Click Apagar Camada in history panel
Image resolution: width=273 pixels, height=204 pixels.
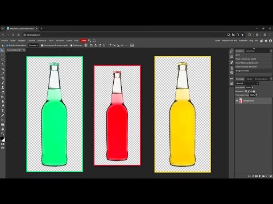242,71
